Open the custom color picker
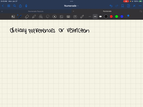Screen dimensions: 143x107 click(127, 16)
